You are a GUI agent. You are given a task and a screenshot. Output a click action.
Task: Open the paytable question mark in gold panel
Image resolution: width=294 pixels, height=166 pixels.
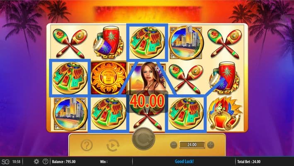[87, 145]
